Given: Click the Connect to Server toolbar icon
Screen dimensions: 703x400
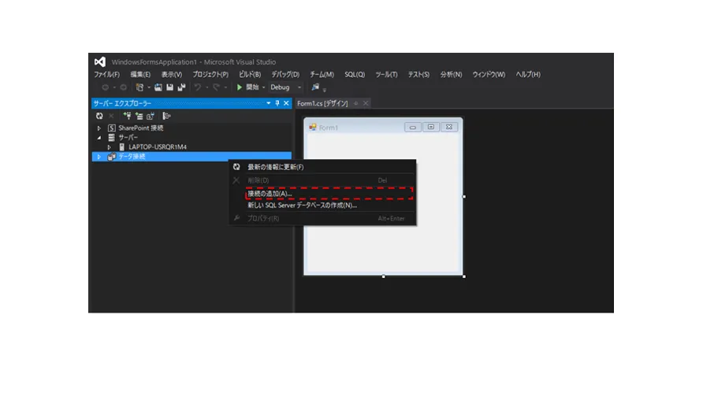Looking at the screenshot, I should [139, 116].
